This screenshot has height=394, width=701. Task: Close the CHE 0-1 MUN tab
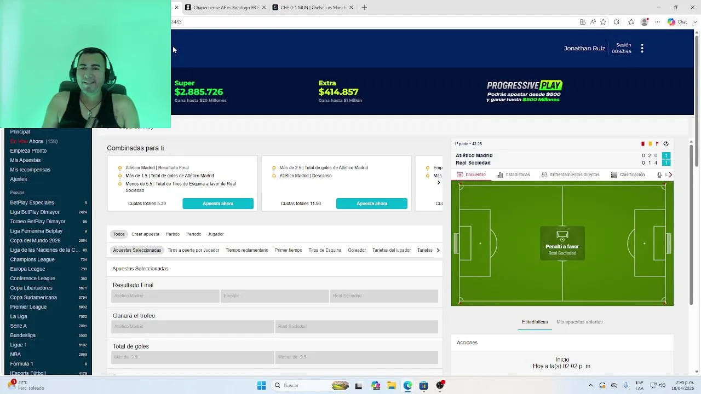click(351, 7)
